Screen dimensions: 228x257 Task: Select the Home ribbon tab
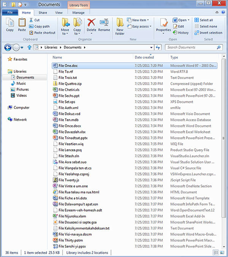click(x=26, y=13)
